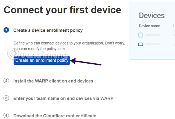175x119 pixels.
Task: Click the partially visible second column header
Action: (x=174, y=26)
